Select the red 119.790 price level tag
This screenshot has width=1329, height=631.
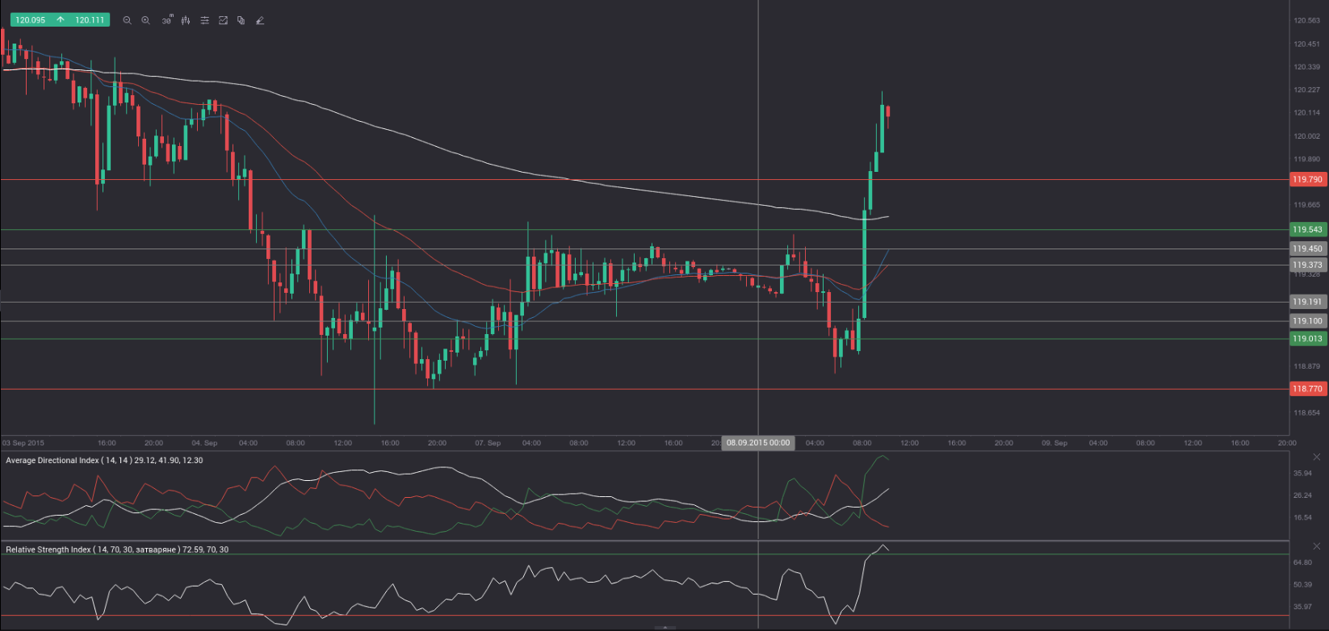pos(1307,179)
